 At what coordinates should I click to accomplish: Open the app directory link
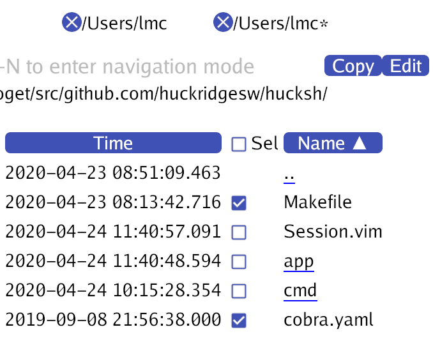(x=299, y=262)
